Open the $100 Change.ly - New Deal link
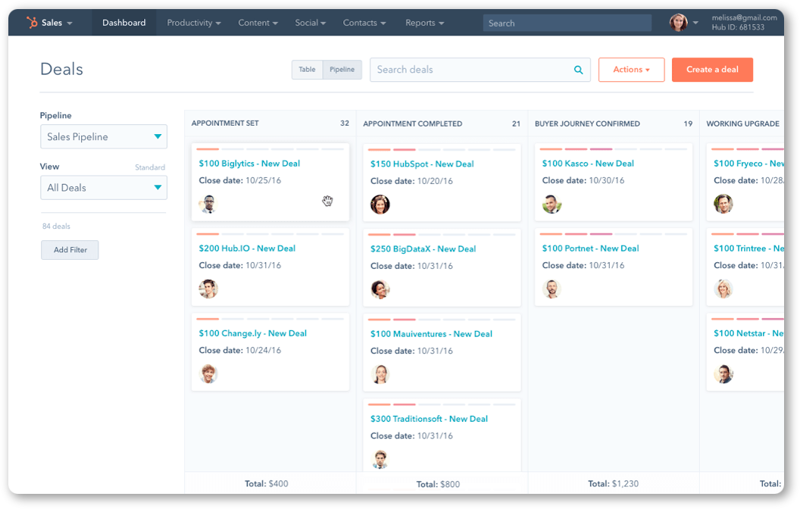The image size is (800, 509). 252,333
